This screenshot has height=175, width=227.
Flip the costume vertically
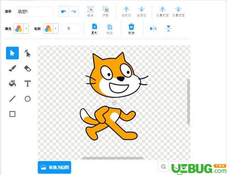(168, 28)
